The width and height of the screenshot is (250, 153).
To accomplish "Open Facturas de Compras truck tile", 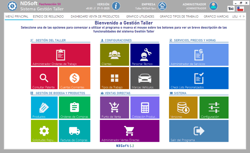I will [x=74, y=131].
